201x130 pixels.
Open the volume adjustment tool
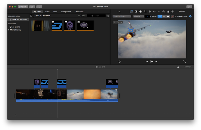pos(154,11)
